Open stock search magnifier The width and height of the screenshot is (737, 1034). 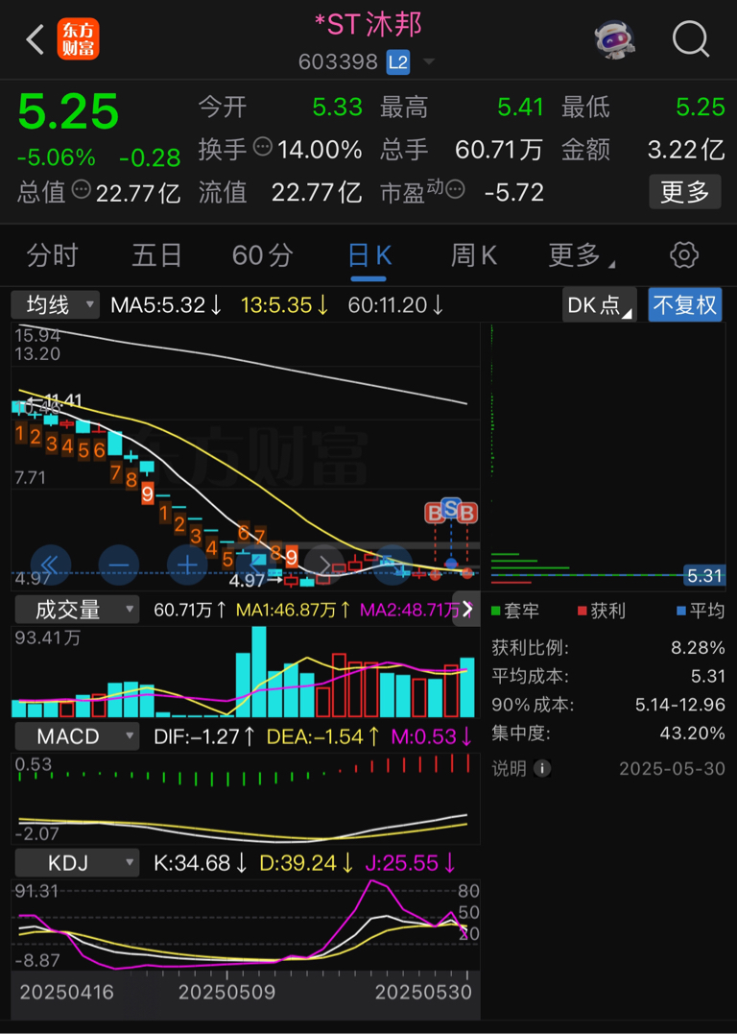click(691, 39)
